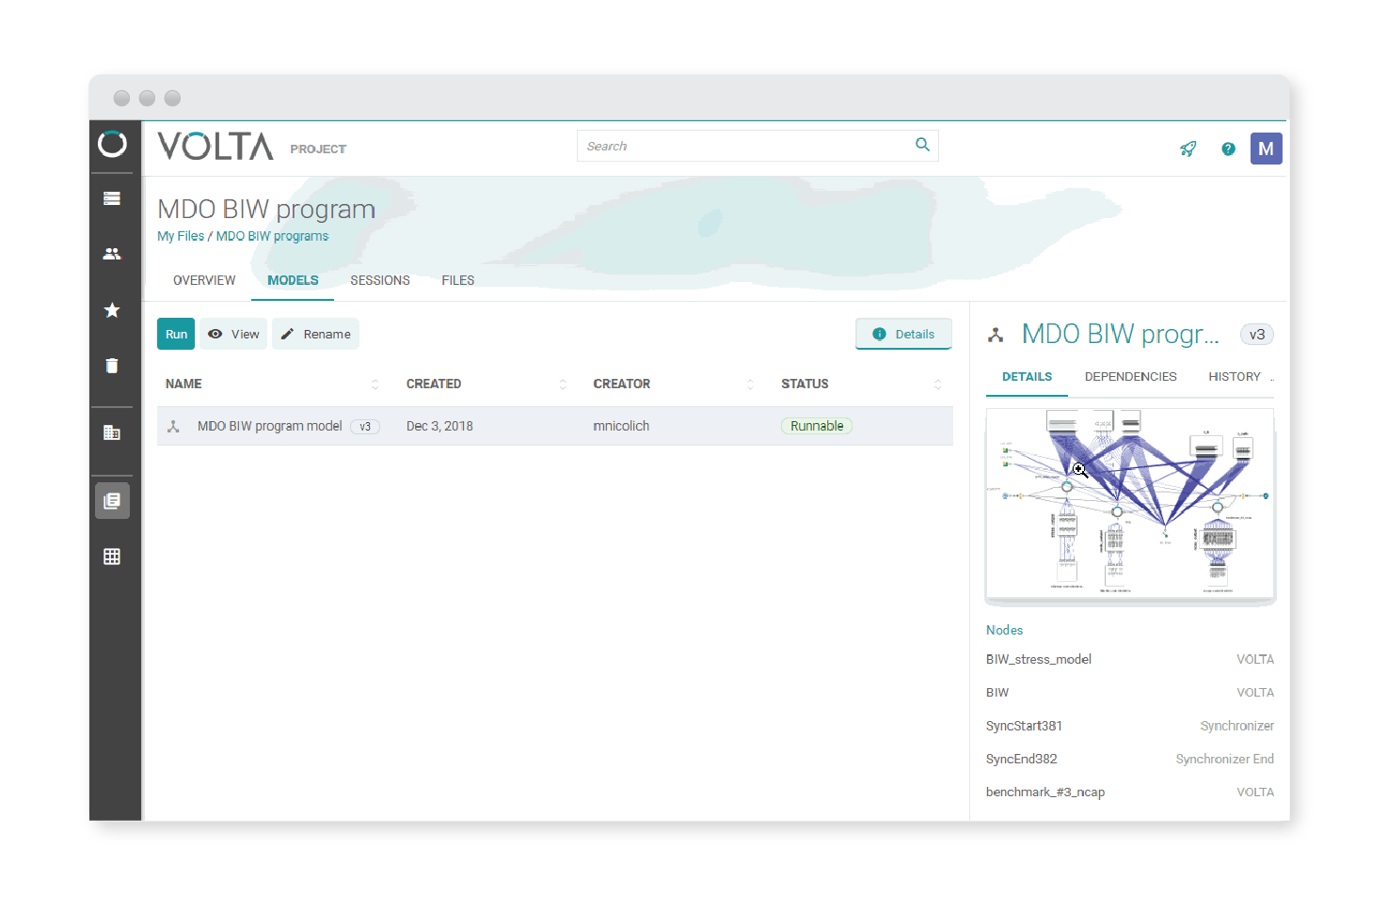Open the storage list icon in sidebar

coord(112,198)
